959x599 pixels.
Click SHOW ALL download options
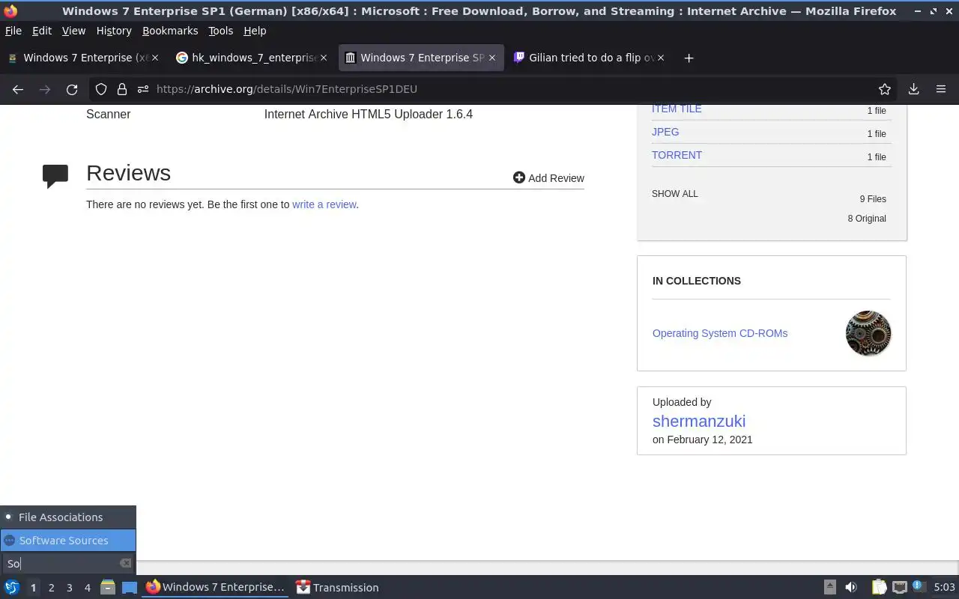pos(674,194)
